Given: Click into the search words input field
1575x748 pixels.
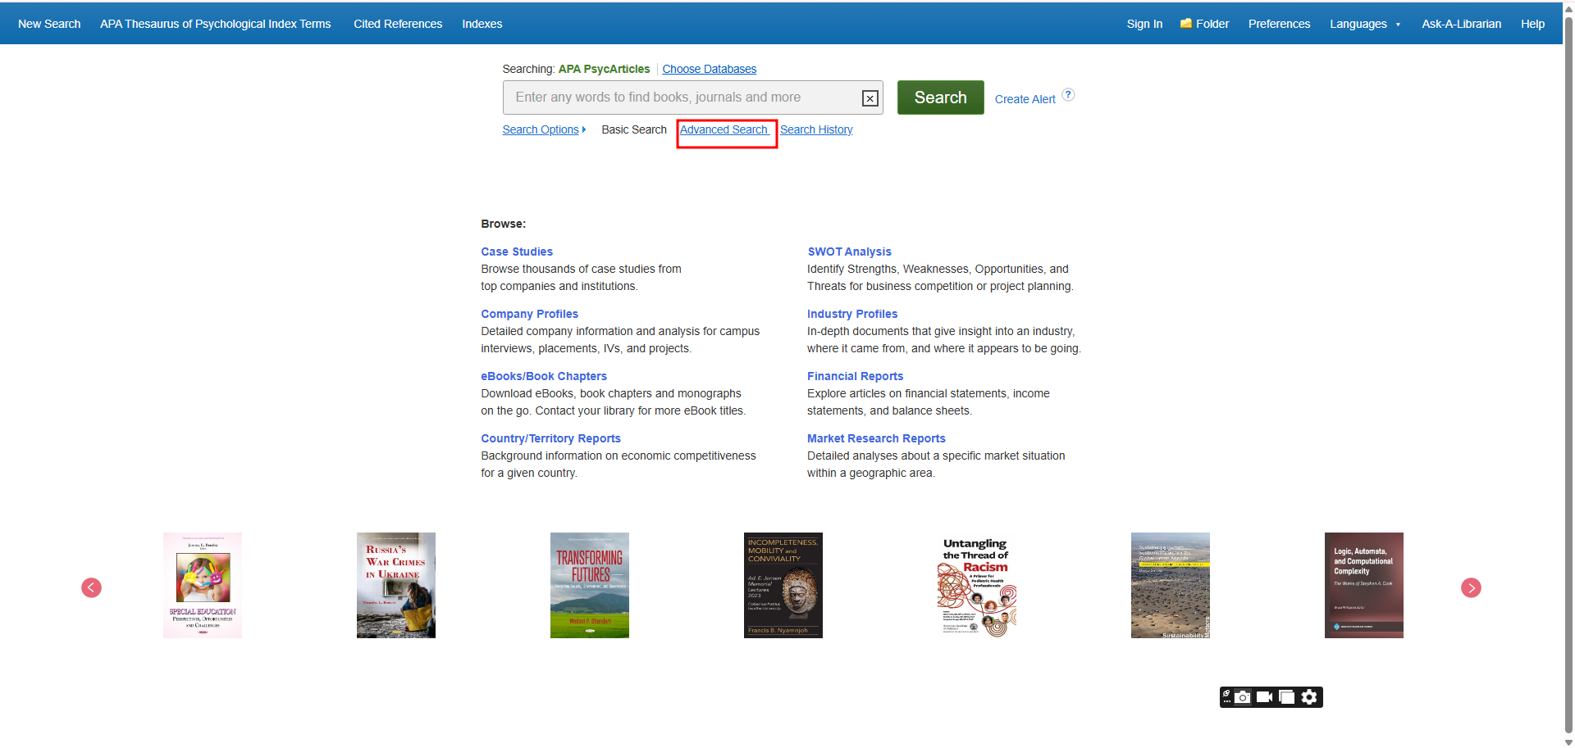Looking at the screenshot, I should pos(681,97).
